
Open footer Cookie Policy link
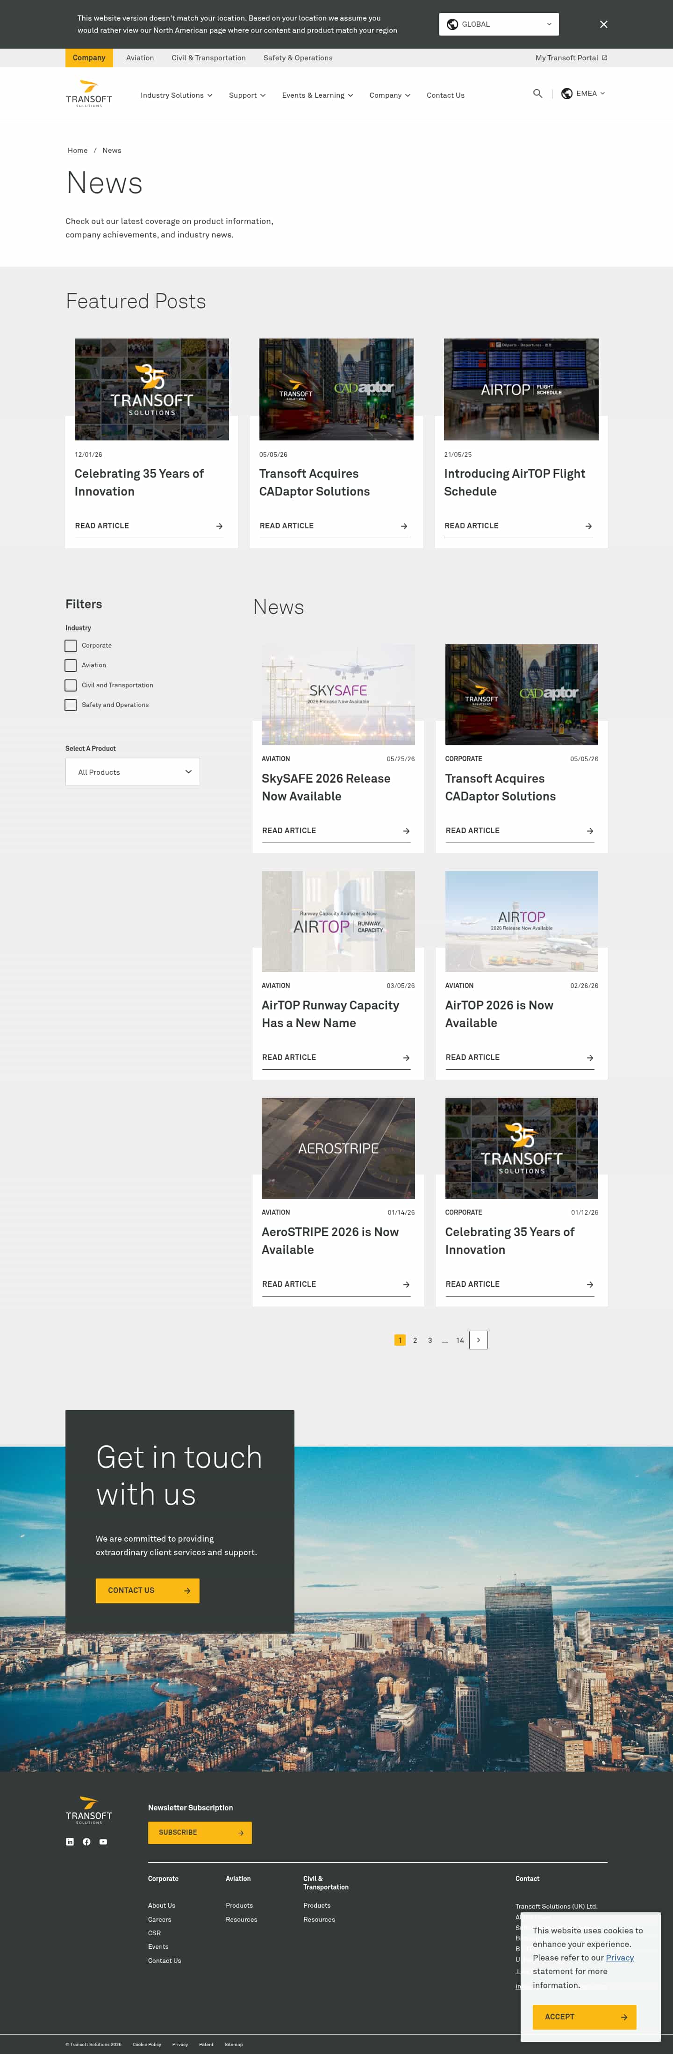click(147, 2044)
